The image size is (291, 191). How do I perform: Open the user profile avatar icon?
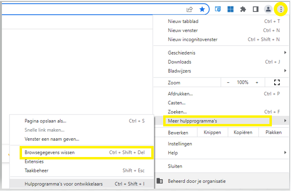[268, 9]
